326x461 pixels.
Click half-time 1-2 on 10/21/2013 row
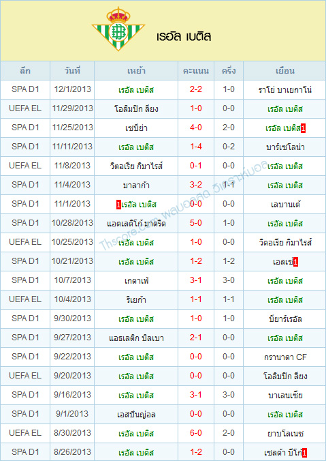pos(229,261)
